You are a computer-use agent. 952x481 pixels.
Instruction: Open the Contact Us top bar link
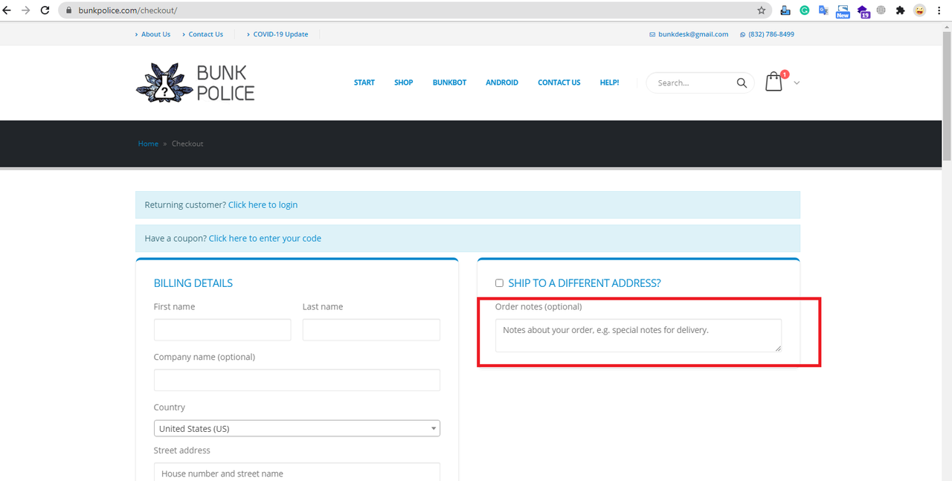[x=206, y=34]
